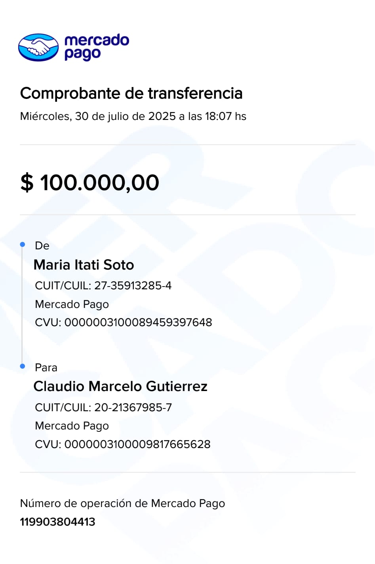Select the sender CVU ending in 7648
The width and height of the screenshot is (375, 564).
123,323
